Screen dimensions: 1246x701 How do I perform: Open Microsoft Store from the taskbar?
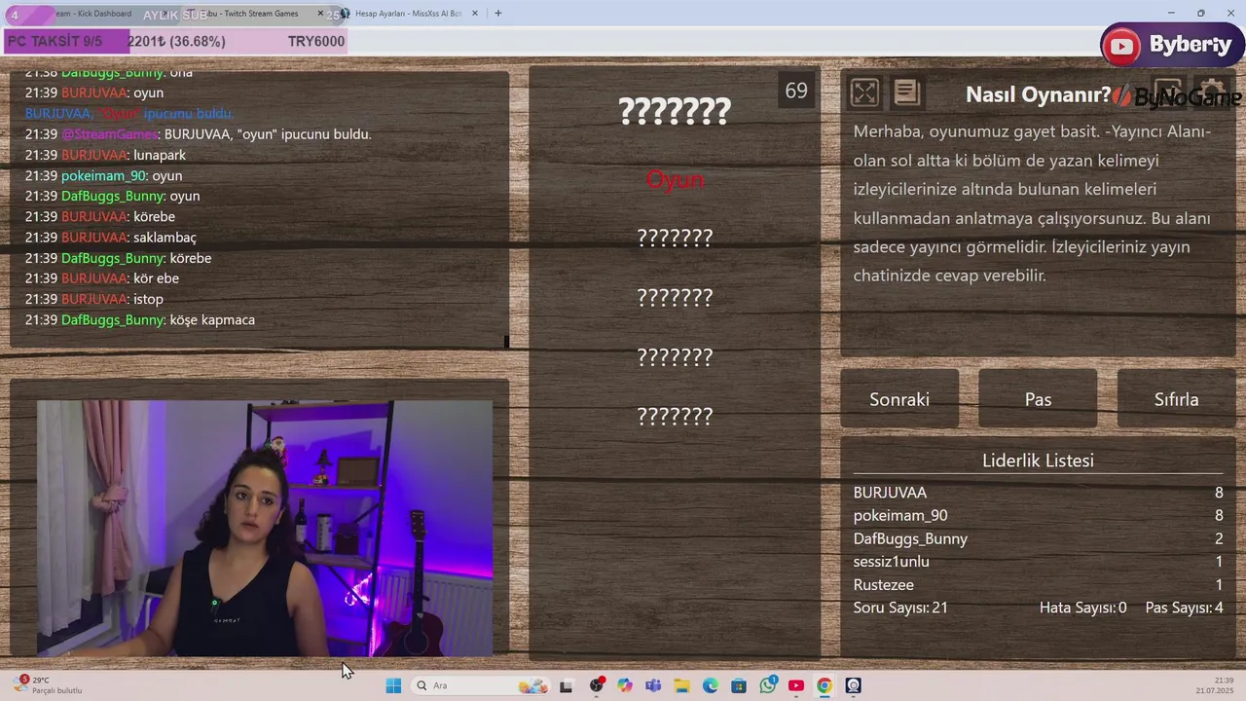(739, 685)
